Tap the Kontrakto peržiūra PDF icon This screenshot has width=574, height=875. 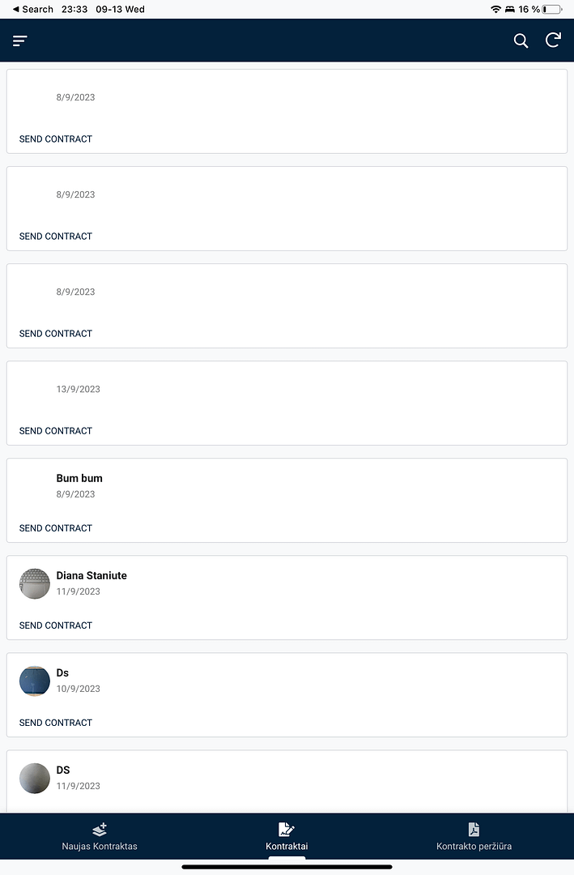click(x=474, y=829)
